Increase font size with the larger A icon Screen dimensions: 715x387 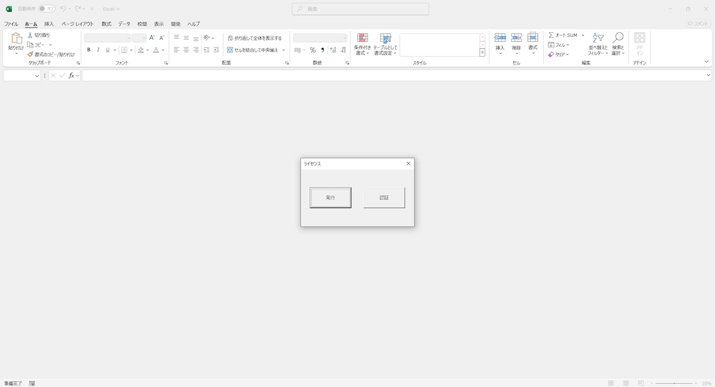coord(152,38)
